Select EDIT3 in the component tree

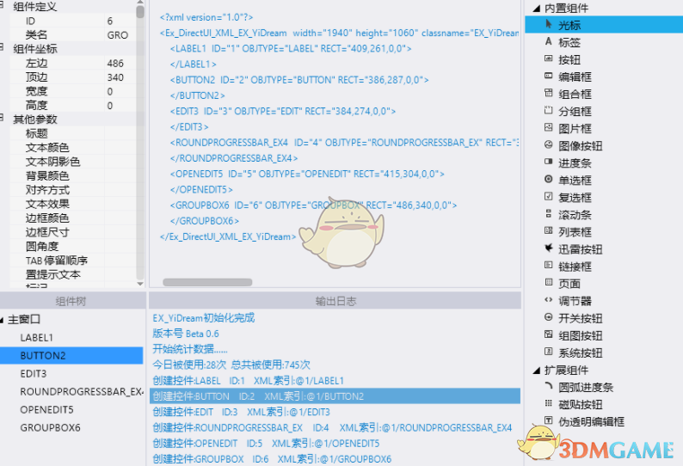coord(33,374)
